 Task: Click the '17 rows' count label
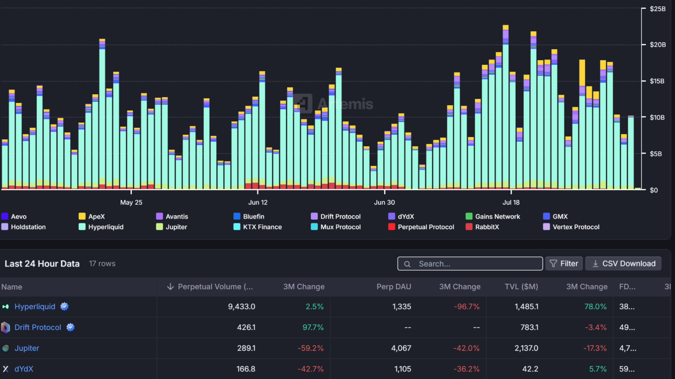[x=102, y=264]
